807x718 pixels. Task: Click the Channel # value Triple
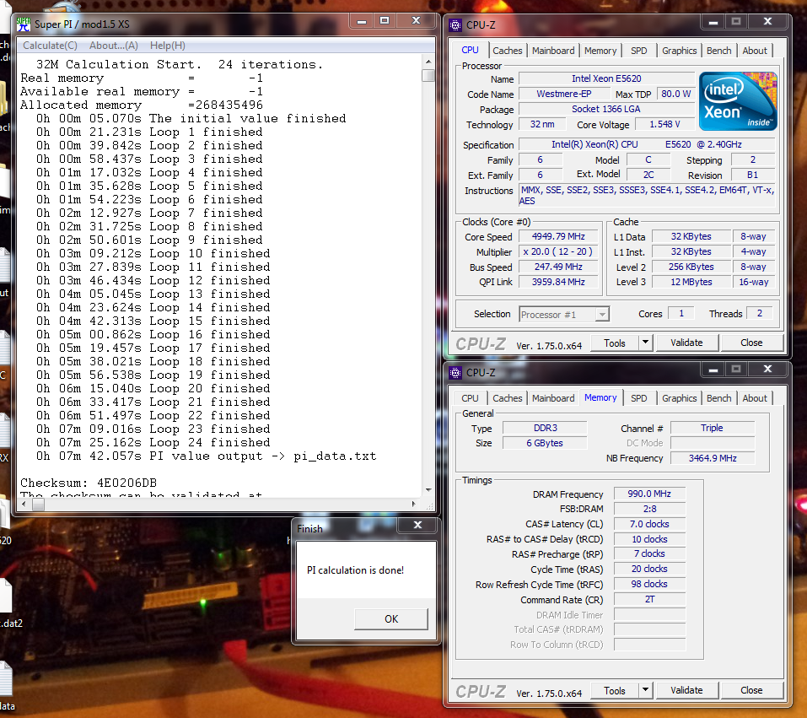tap(713, 428)
